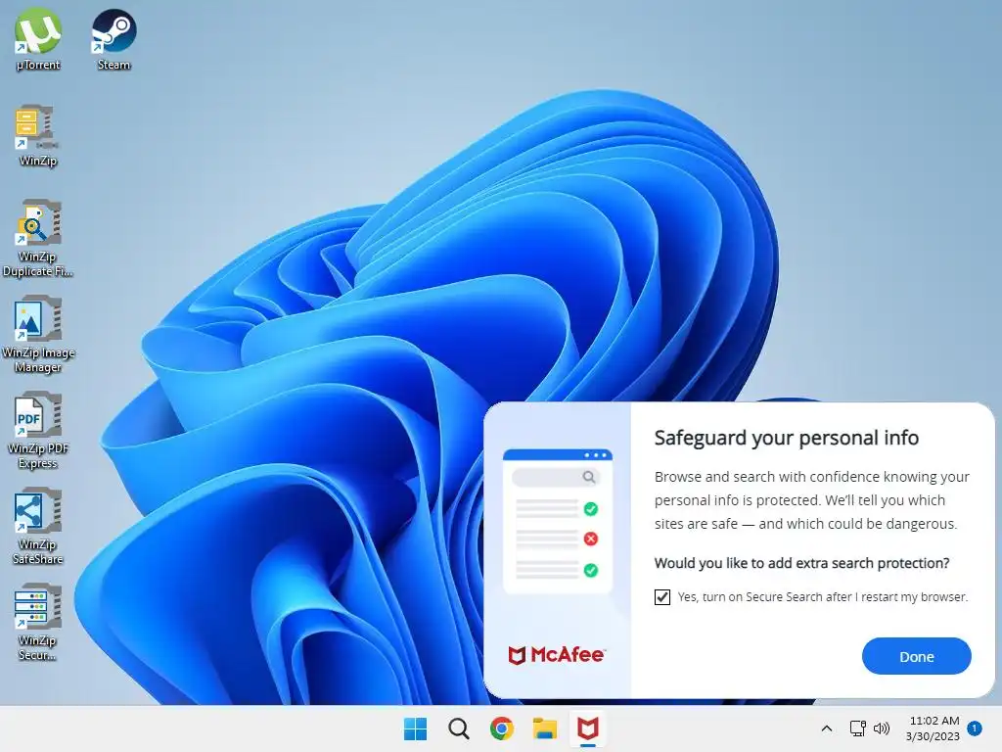Screen dimensions: 1002x752
Task: Open taskbar Search
Action: (458, 728)
